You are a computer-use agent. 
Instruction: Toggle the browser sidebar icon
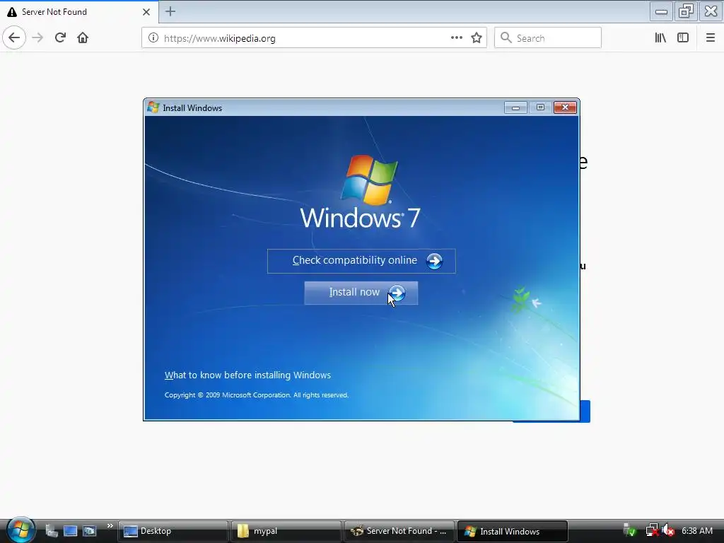click(x=683, y=38)
